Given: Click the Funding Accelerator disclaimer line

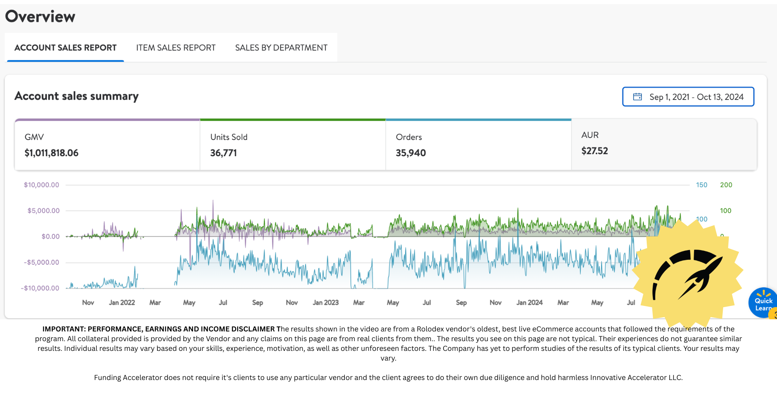Looking at the screenshot, I should coord(388,378).
